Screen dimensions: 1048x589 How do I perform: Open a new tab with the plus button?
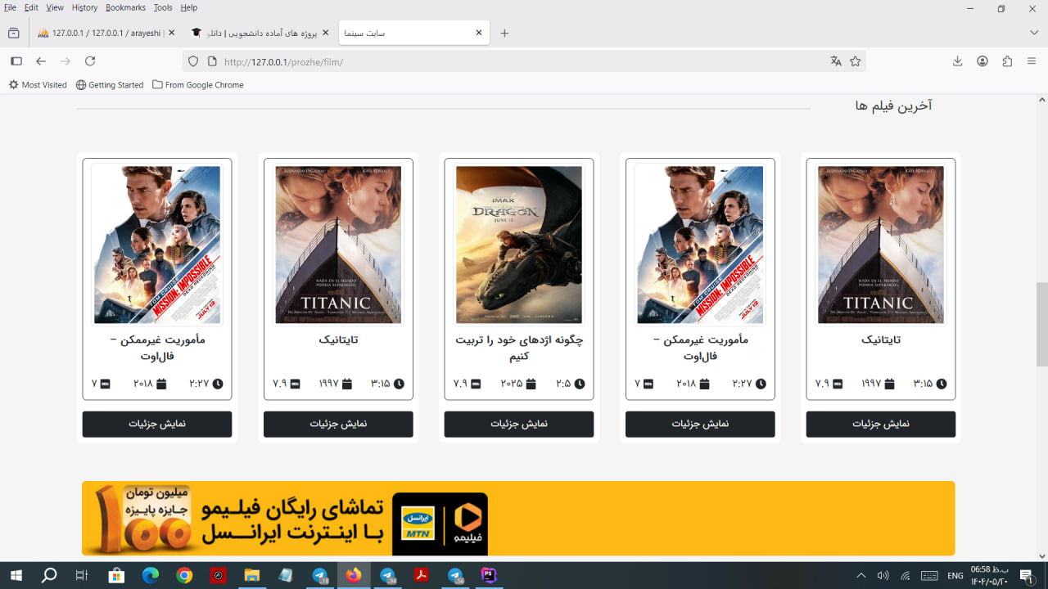click(x=504, y=33)
